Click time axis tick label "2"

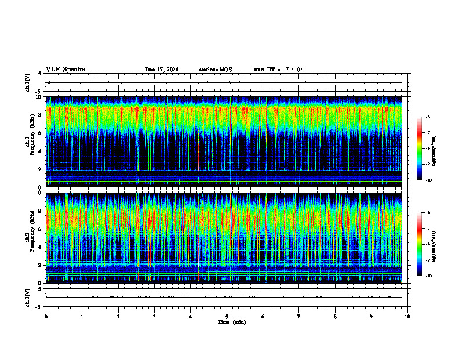(118, 317)
